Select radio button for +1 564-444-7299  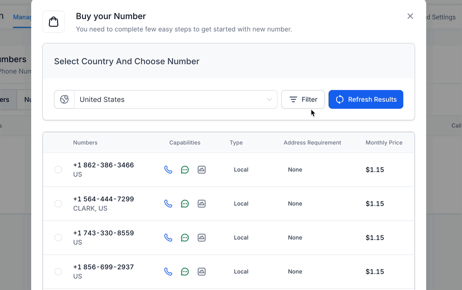pos(58,204)
